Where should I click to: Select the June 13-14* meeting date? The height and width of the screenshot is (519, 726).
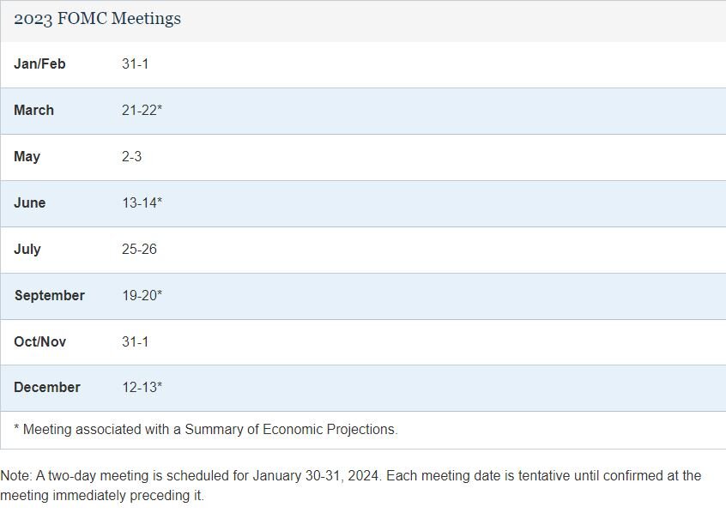click(142, 203)
